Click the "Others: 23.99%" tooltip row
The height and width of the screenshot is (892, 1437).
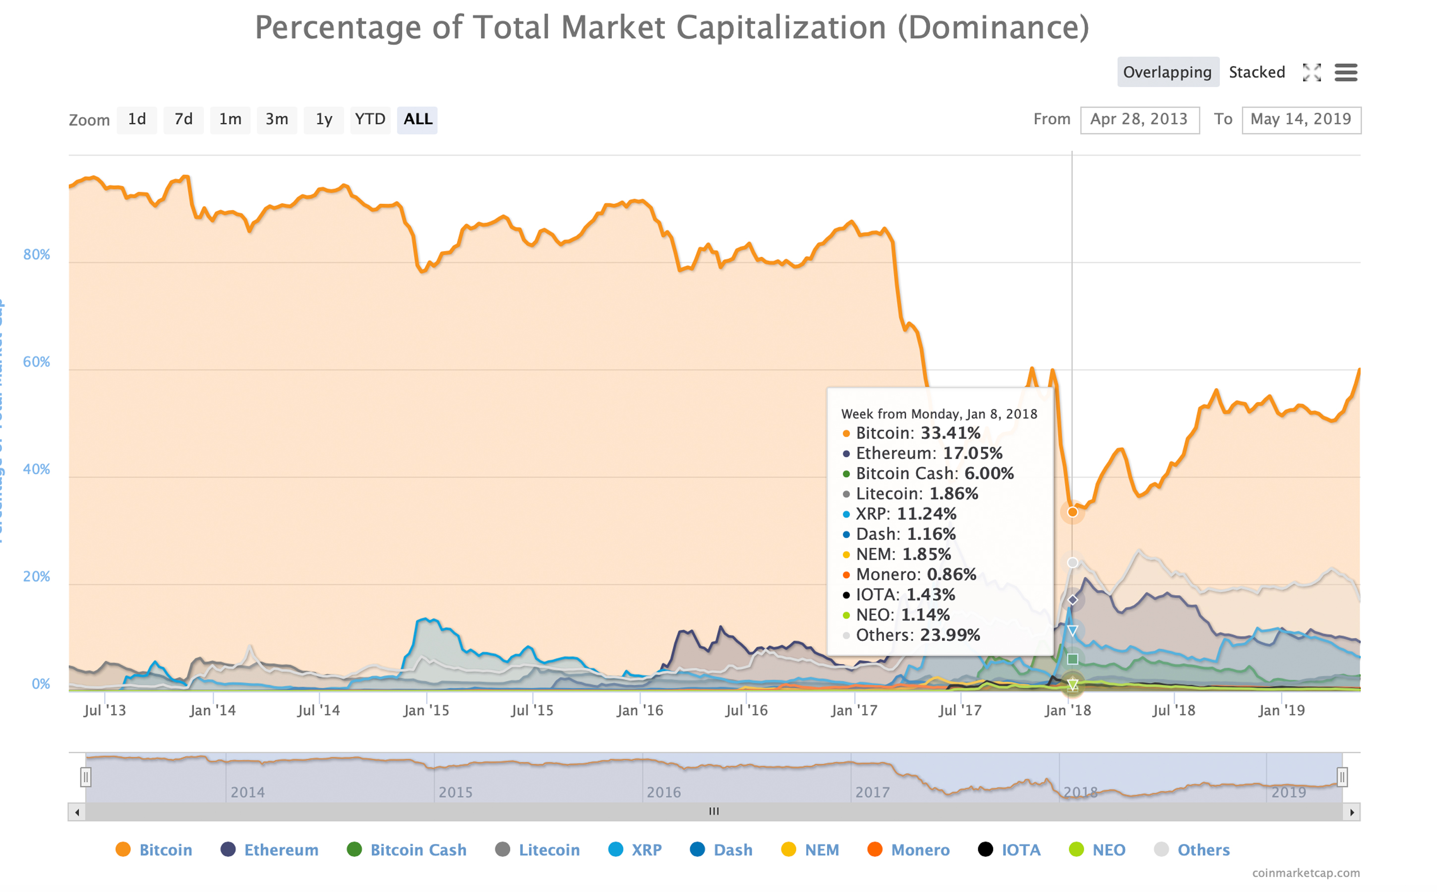coord(912,635)
